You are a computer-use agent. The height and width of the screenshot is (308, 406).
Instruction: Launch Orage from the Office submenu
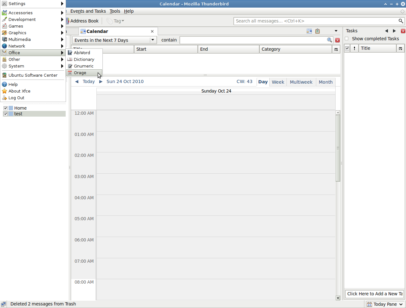coord(80,73)
